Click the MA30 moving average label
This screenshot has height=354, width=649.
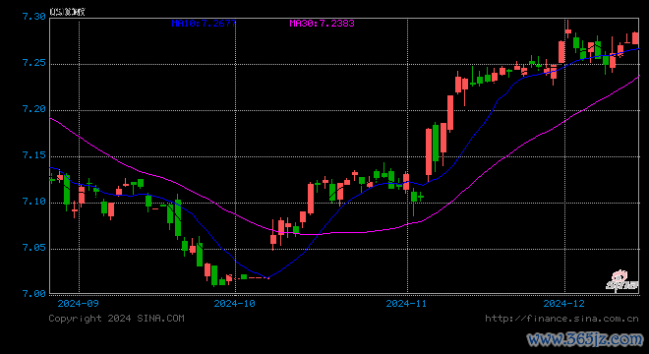(x=322, y=24)
